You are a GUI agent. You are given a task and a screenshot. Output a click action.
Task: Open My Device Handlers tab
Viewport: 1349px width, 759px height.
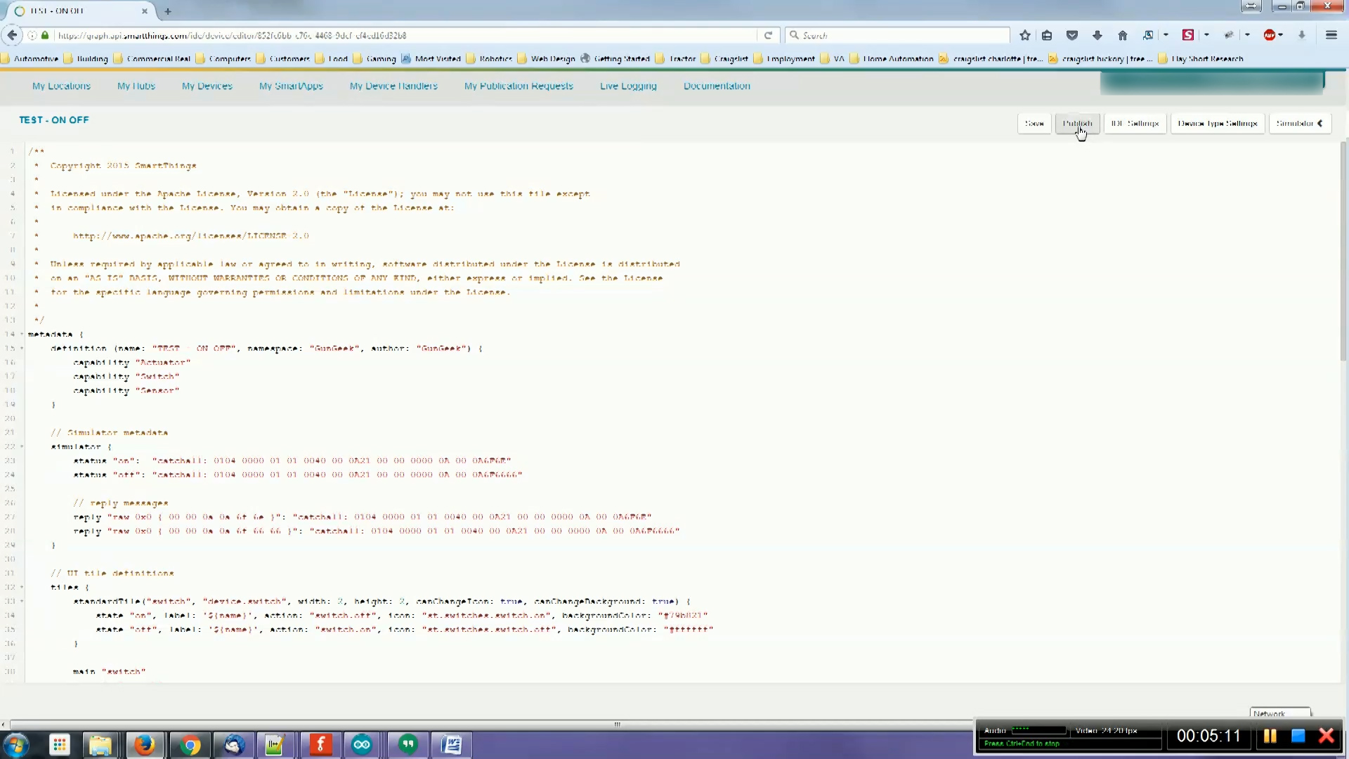393,86
